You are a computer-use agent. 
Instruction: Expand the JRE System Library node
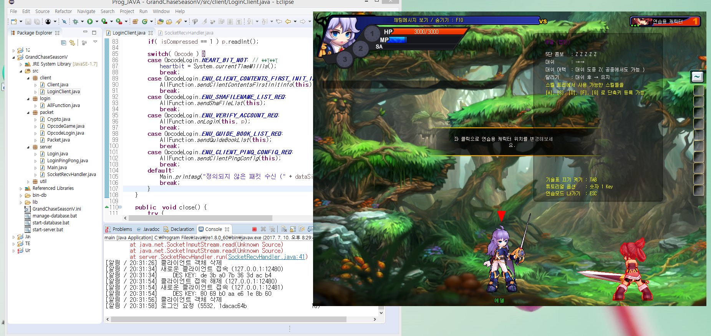point(21,64)
